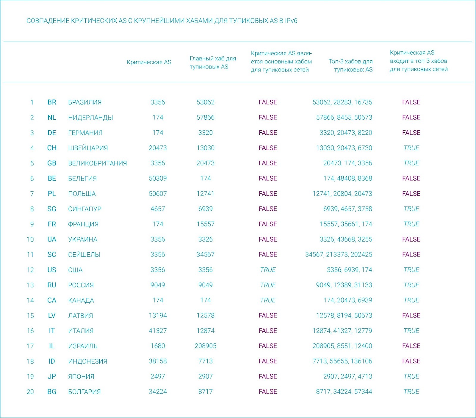Click the "Критическая AS" column header

coord(149,62)
